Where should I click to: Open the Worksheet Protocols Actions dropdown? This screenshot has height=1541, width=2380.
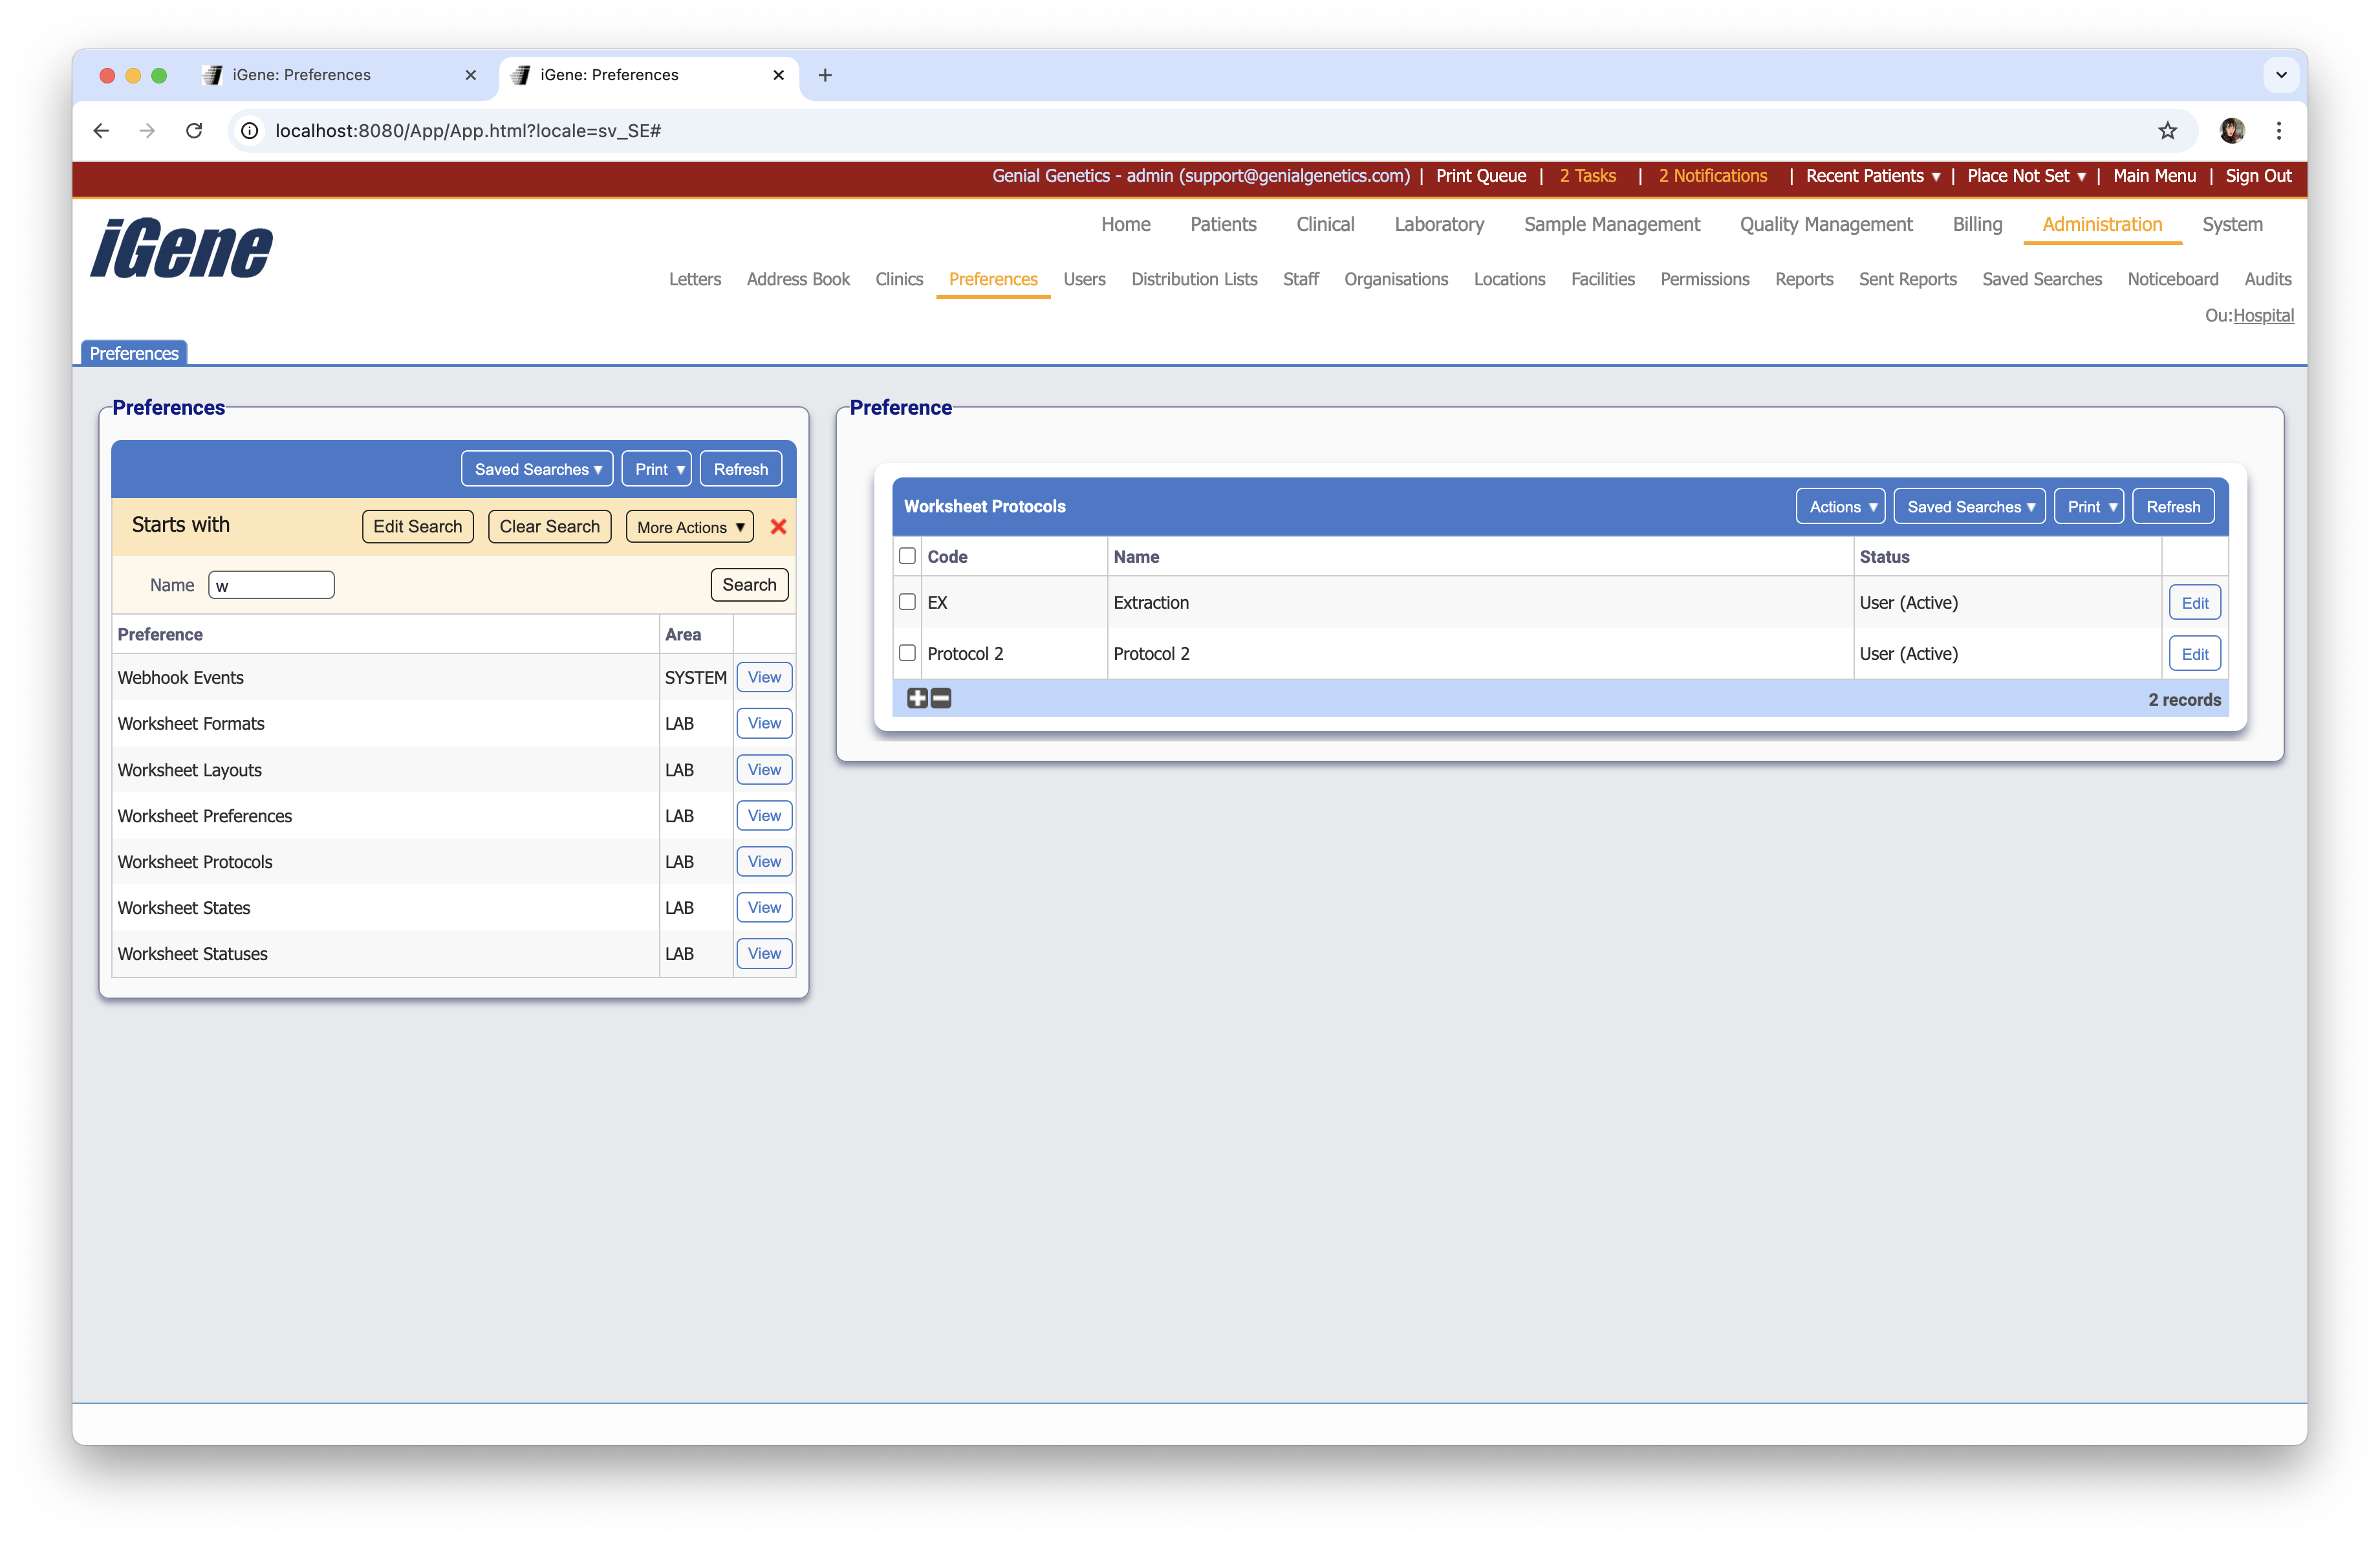(1840, 507)
